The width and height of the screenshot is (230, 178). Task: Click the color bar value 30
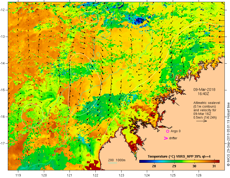coord(194,166)
